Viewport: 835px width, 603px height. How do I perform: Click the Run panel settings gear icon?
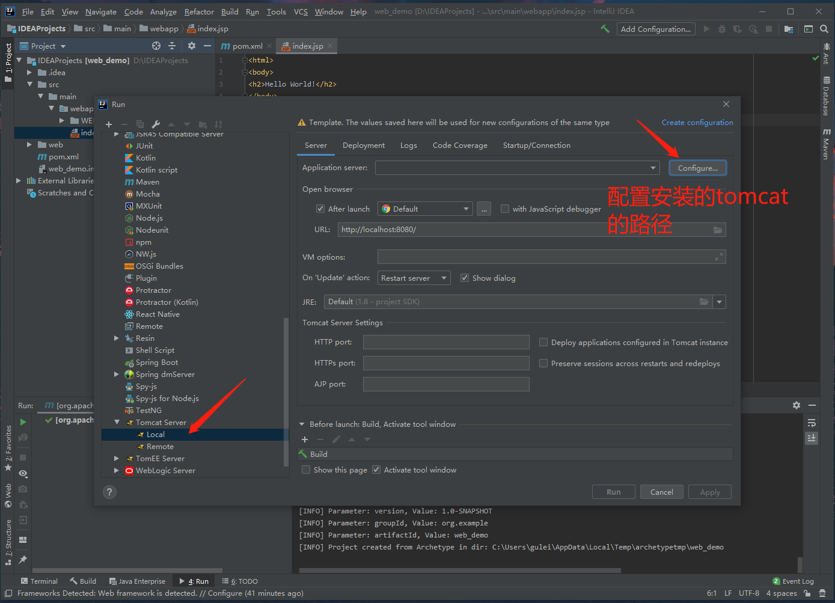[797, 405]
